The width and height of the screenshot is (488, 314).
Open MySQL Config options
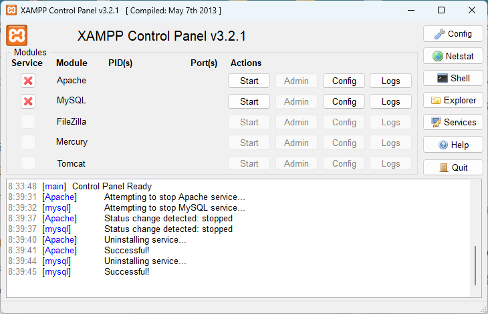click(x=344, y=101)
